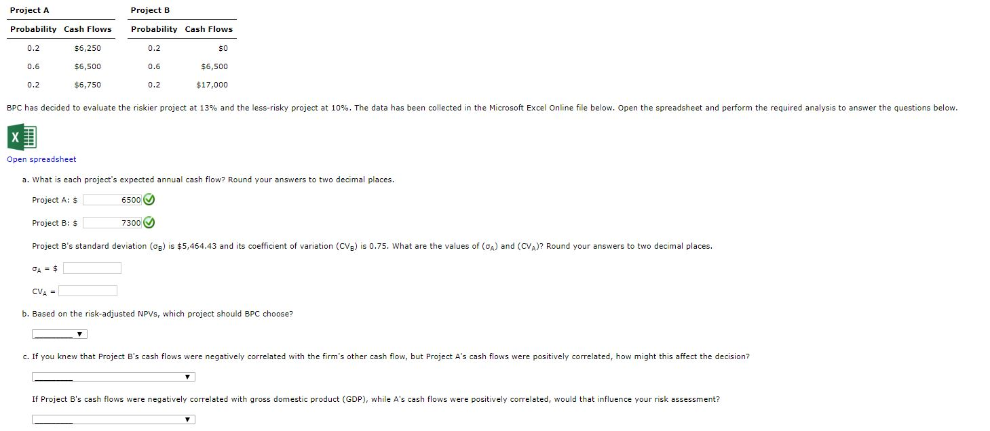Open the first dropdown under part c
990x431 pixels.
[113, 377]
